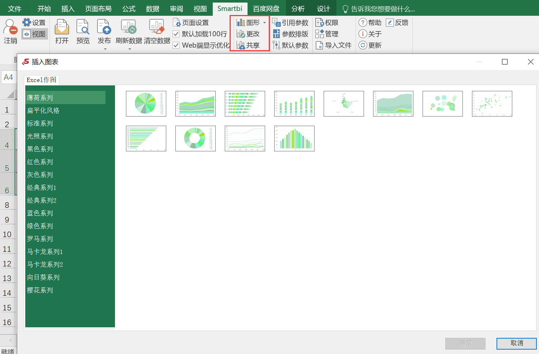Image resolution: width=539 pixels, height=354 pixels.
Task: Expand the 刷新数据 dropdown arrow
Action: [x=130, y=49]
